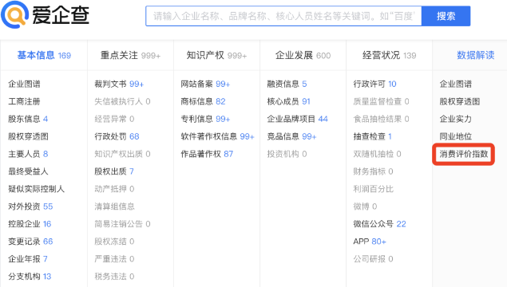The height and width of the screenshot is (287, 507).
Task: Open the 数据解读 tab
Action: click(x=476, y=55)
